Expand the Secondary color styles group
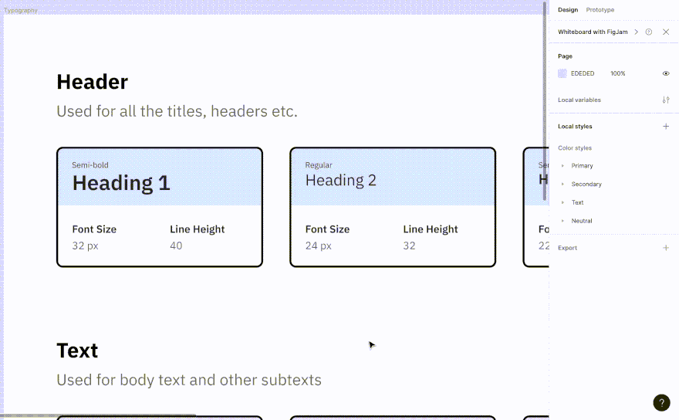 tap(562, 185)
